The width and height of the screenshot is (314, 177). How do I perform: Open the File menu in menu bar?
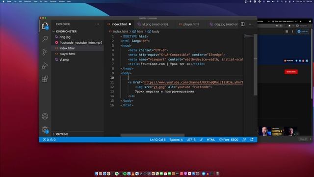tap(15, 1)
